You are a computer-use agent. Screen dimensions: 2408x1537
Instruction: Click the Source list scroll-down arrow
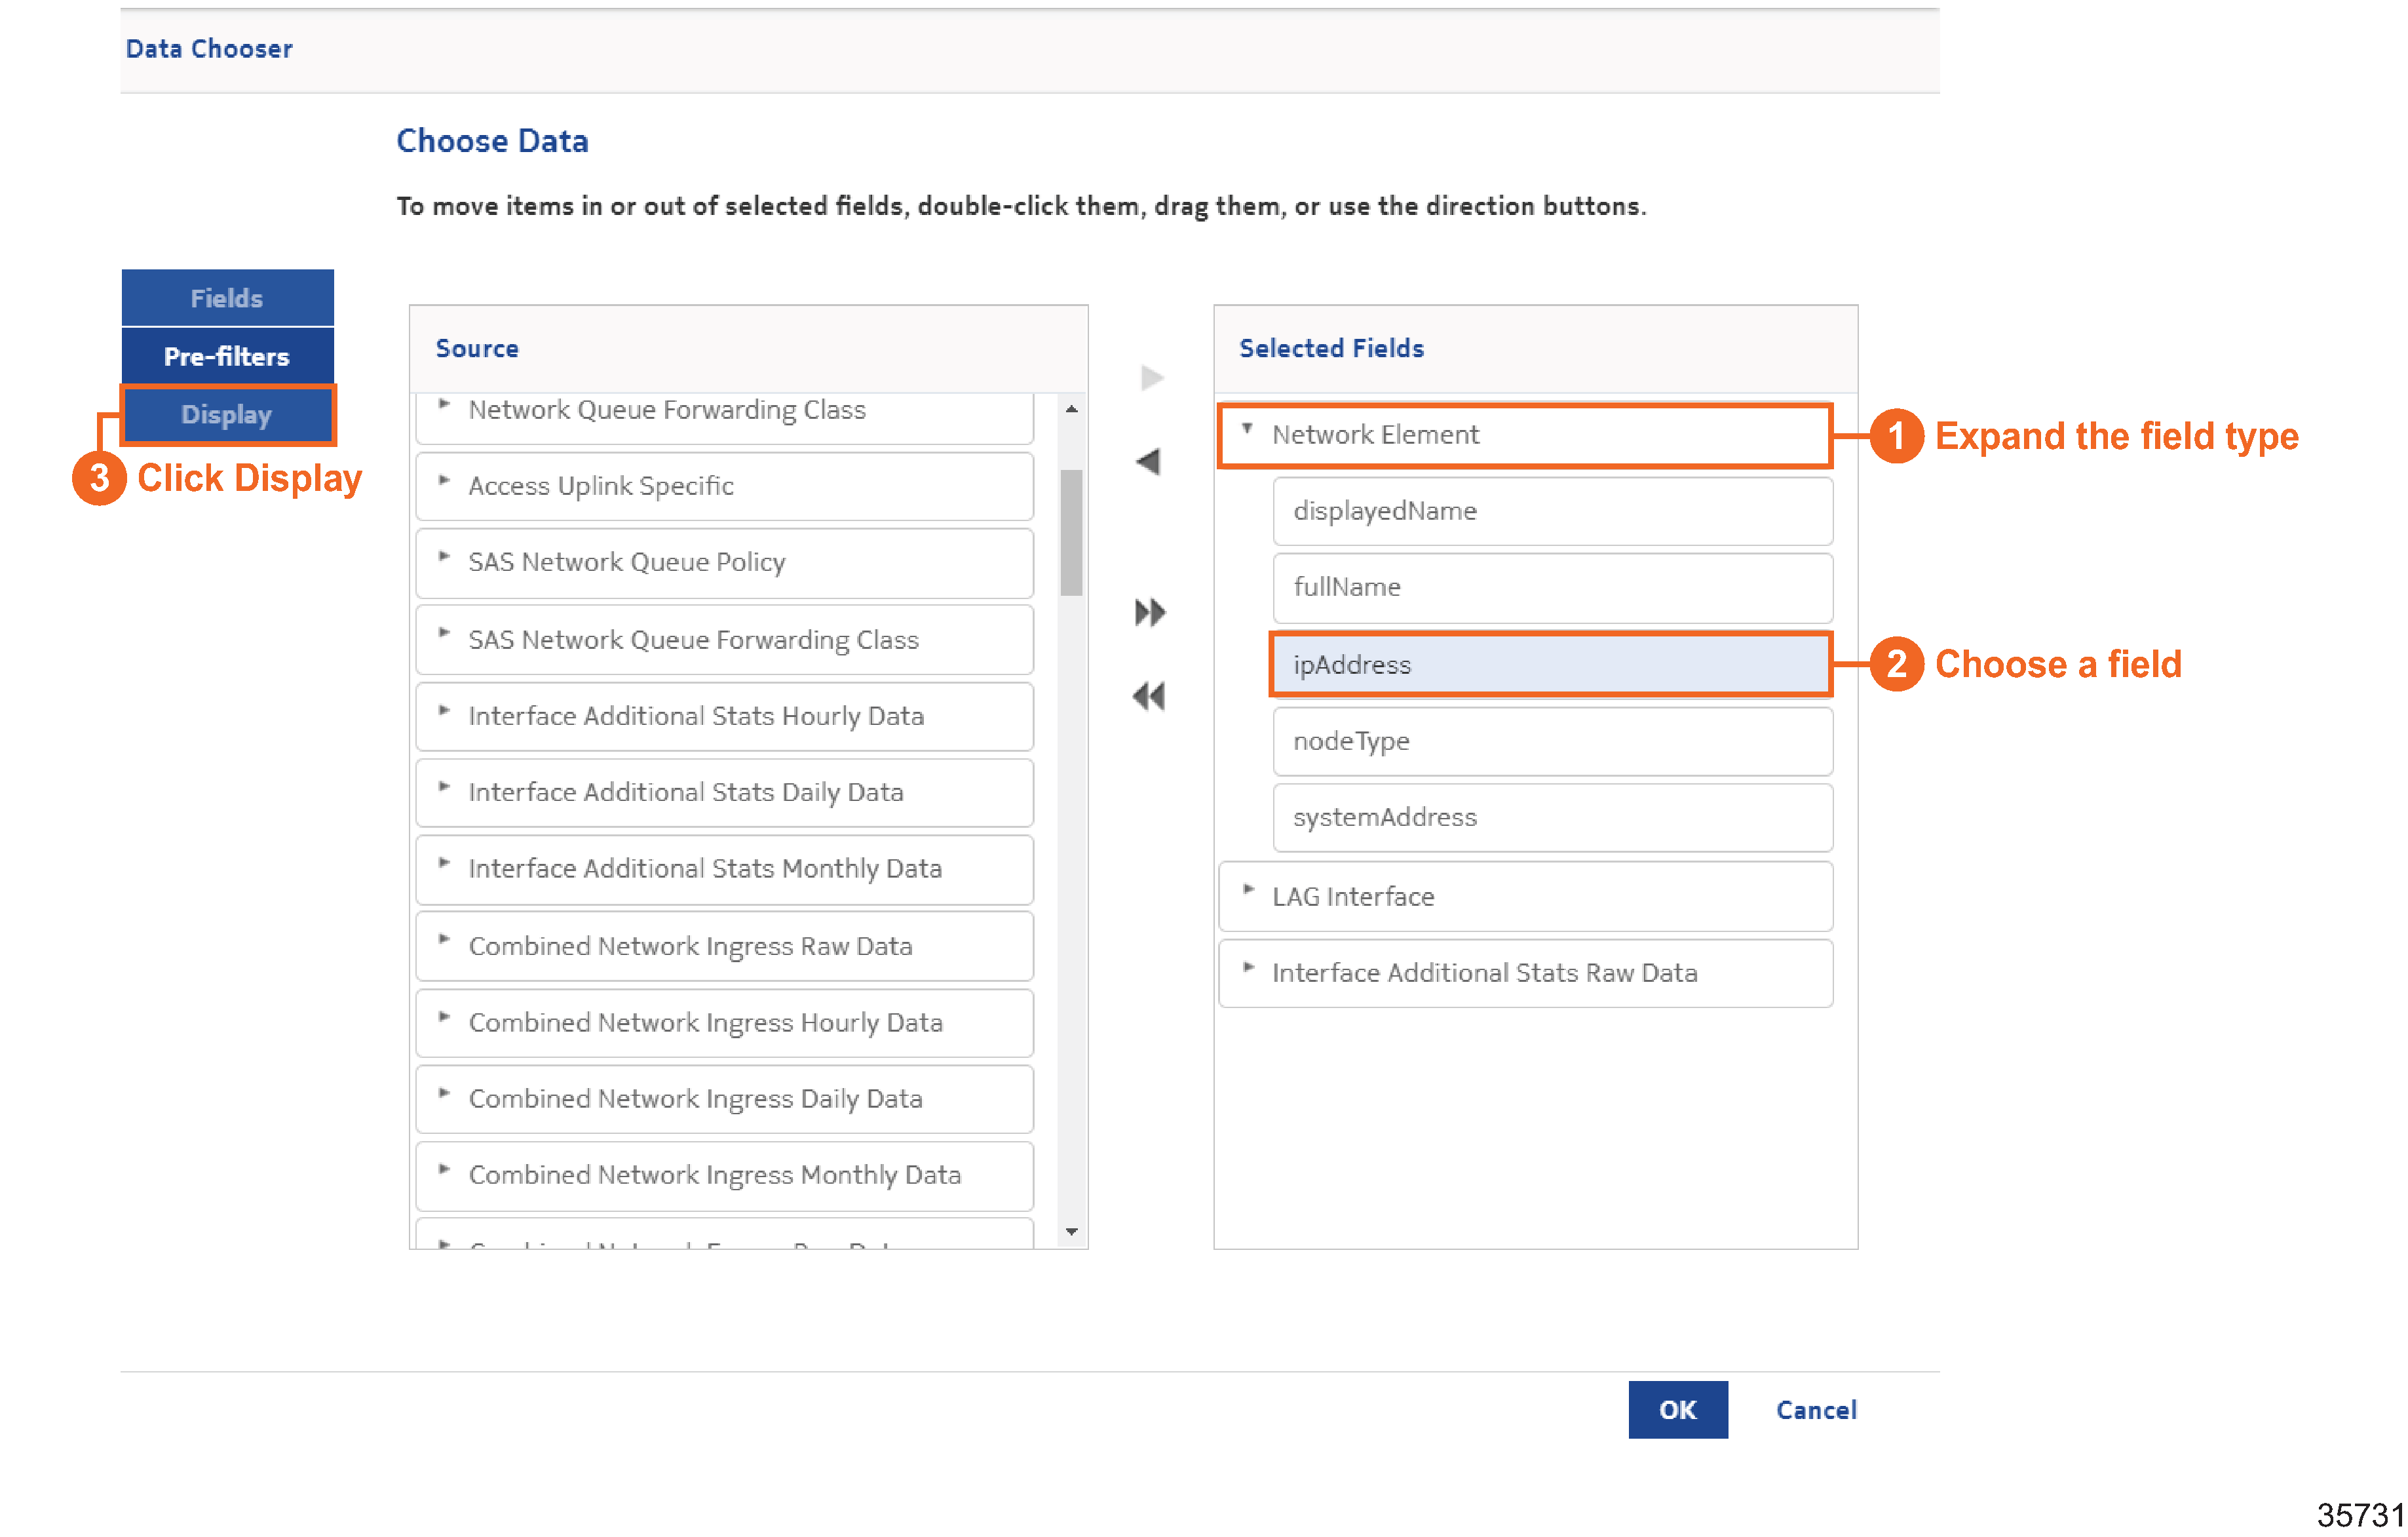coord(1071,1231)
